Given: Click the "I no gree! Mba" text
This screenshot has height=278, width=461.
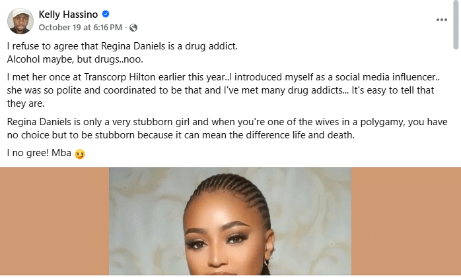Looking at the screenshot, I should coord(38,154).
